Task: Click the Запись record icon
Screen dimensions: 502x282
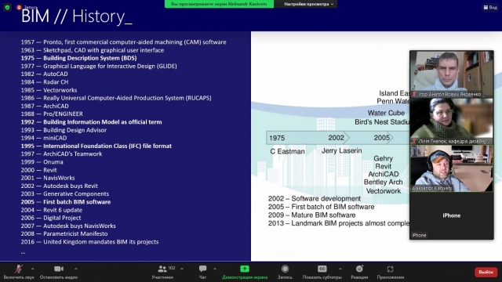Action: click(x=285, y=269)
